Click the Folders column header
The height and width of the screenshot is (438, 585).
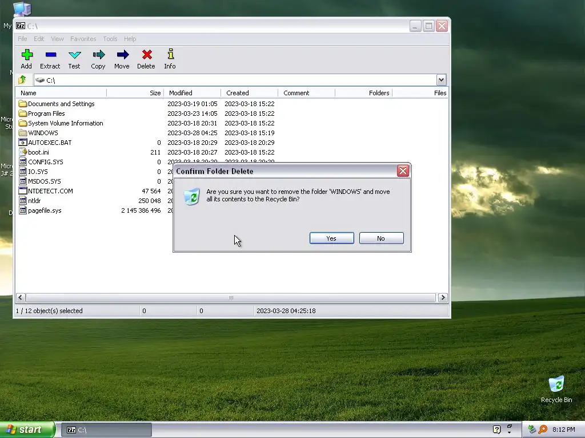(364, 93)
